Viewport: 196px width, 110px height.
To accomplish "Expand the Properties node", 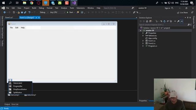I will click(x=143, y=33).
